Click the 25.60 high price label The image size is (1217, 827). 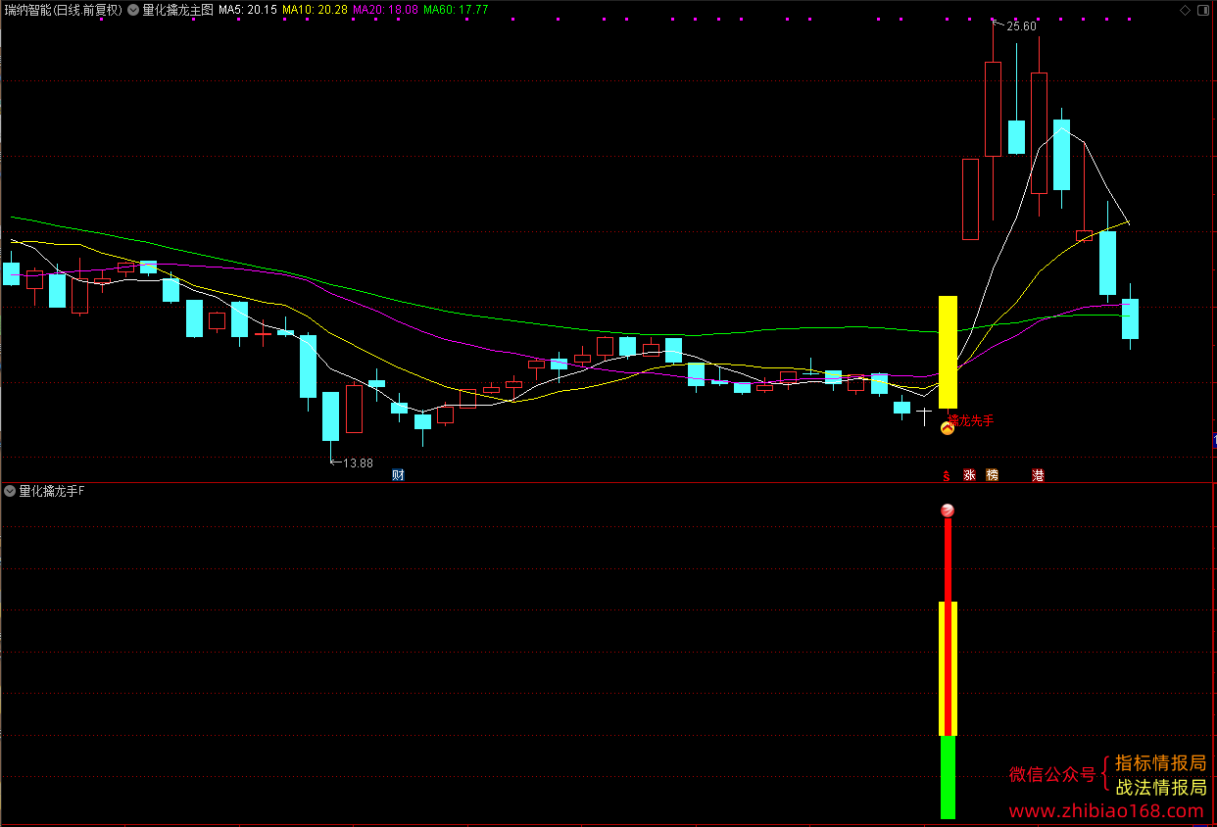click(1021, 26)
